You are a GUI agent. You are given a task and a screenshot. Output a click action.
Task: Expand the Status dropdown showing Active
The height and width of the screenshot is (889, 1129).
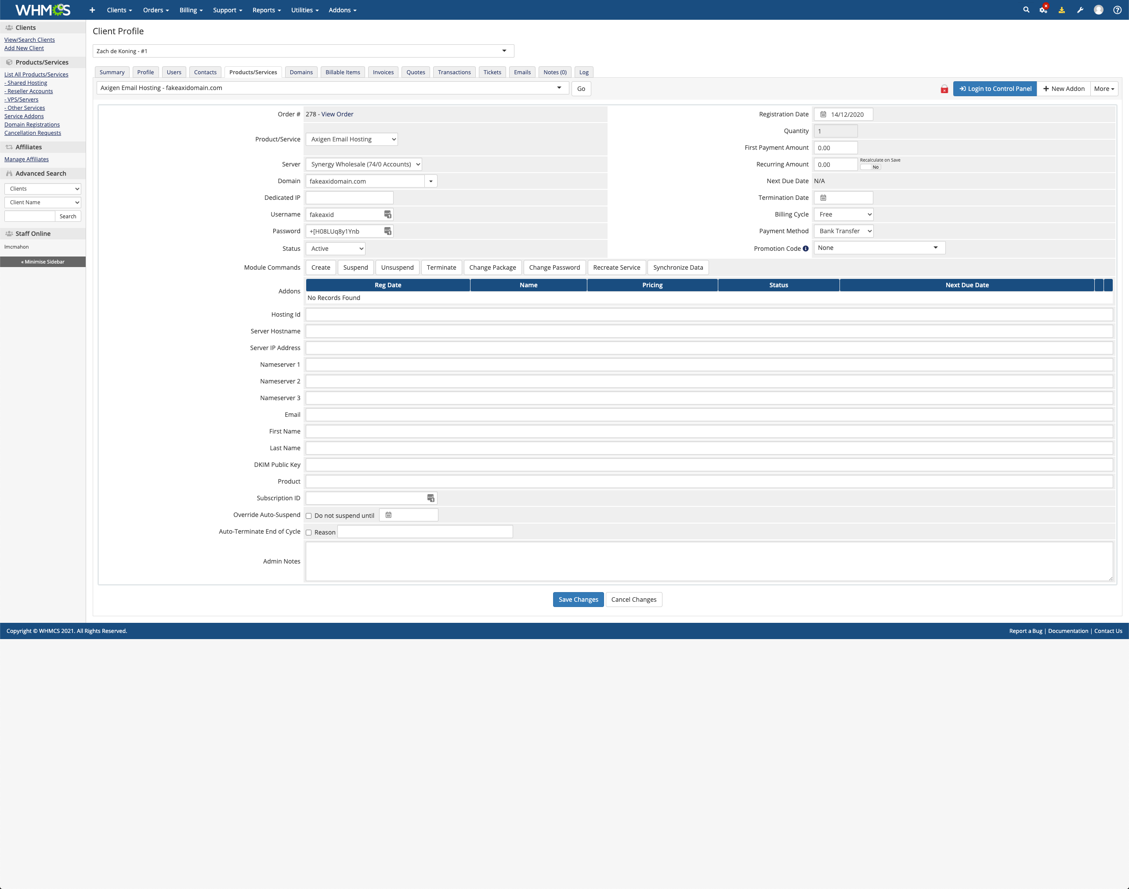pos(335,249)
